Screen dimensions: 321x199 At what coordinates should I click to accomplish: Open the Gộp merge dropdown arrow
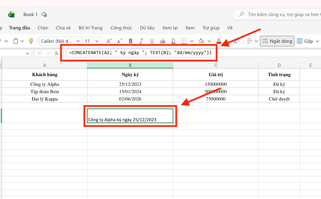[x=317, y=41]
